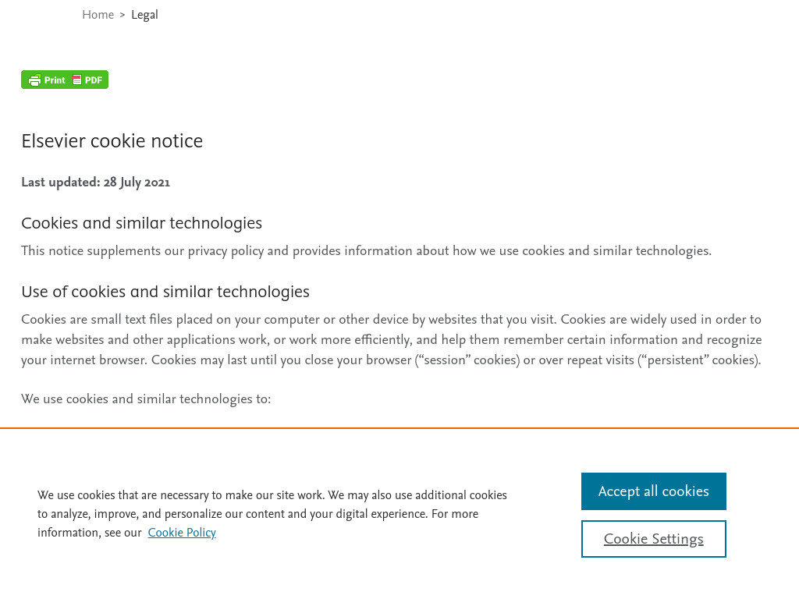Open the Cookie Policy link
The height and width of the screenshot is (599, 799).
[182, 532]
